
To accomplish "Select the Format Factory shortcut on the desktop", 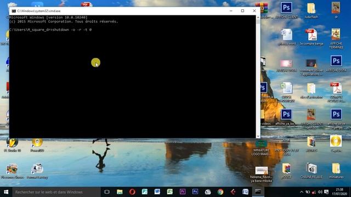I will pos(37,171).
